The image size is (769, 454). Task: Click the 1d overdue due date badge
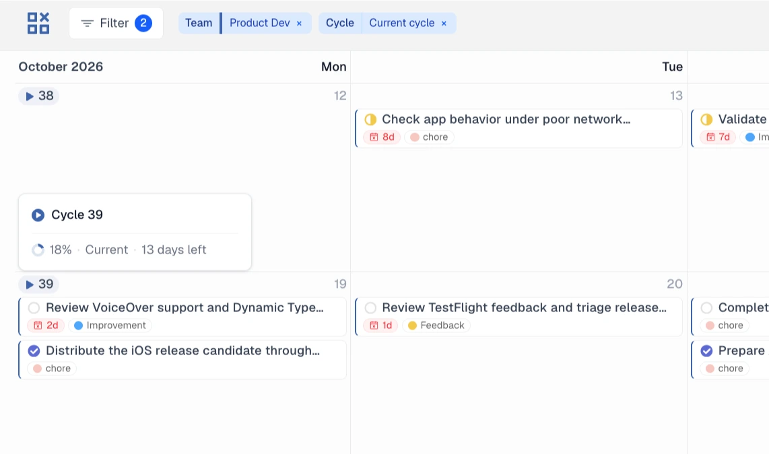pos(381,325)
